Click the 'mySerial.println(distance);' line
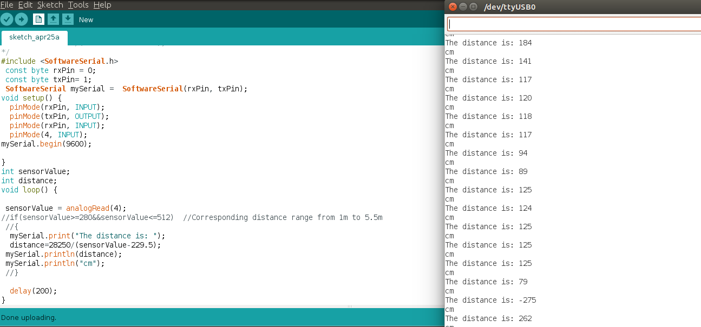 coord(63,254)
